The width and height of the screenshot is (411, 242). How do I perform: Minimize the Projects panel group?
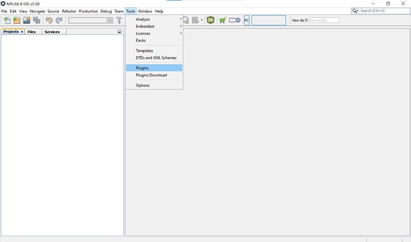pyautogui.click(x=119, y=32)
